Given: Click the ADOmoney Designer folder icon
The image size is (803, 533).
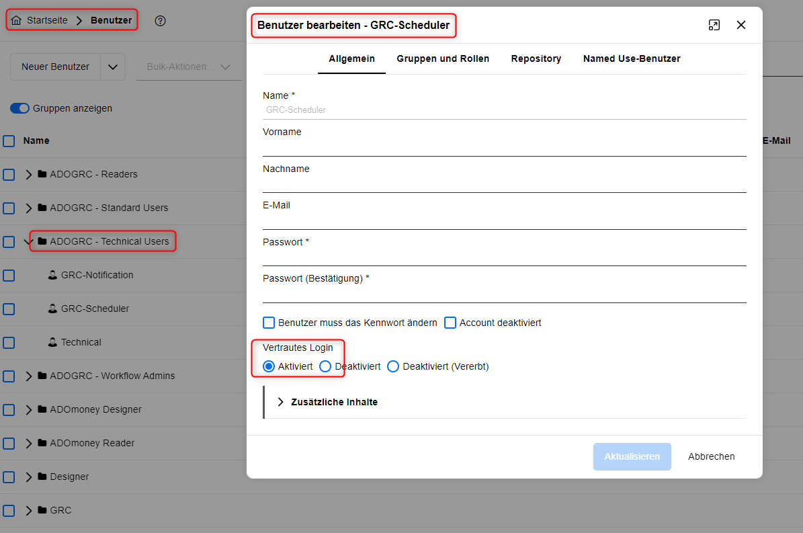Looking at the screenshot, I should pos(42,409).
